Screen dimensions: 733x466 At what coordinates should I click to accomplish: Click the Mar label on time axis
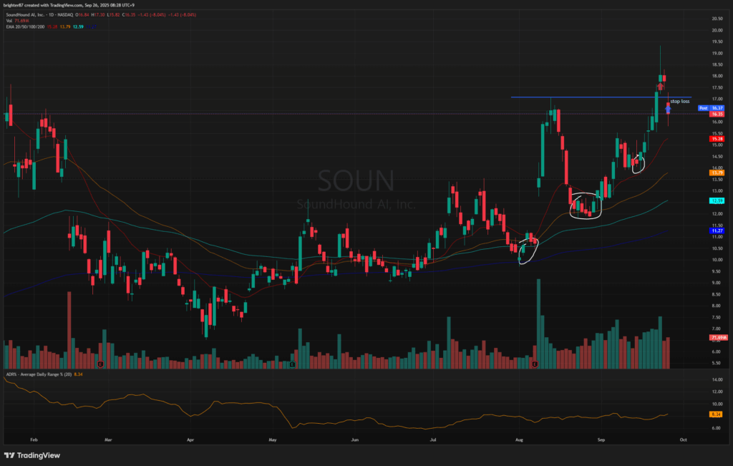[108, 440]
